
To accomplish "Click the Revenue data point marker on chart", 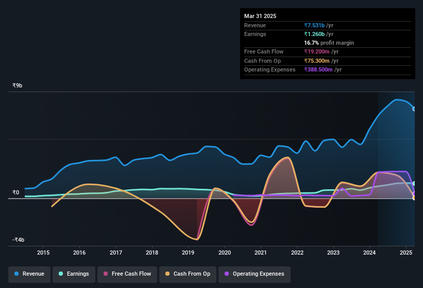I will (x=414, y=109).
